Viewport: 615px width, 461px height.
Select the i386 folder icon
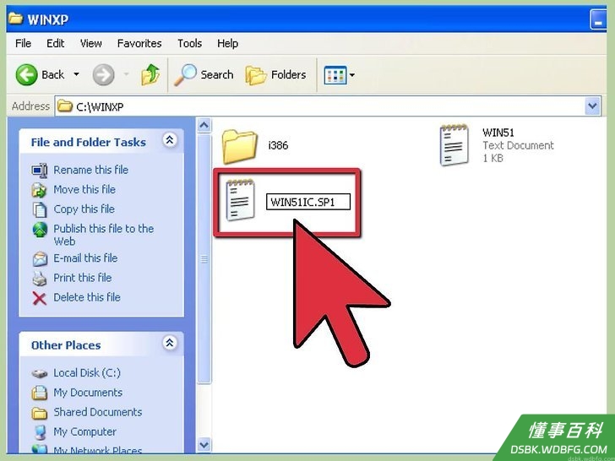(x=239, y=146)
